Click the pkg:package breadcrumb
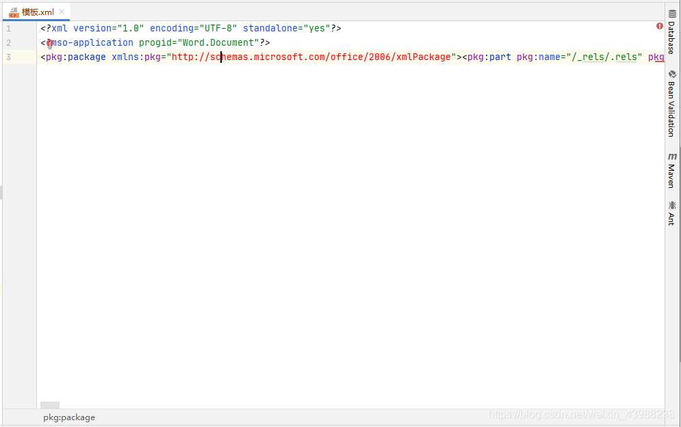 (69, 417)
